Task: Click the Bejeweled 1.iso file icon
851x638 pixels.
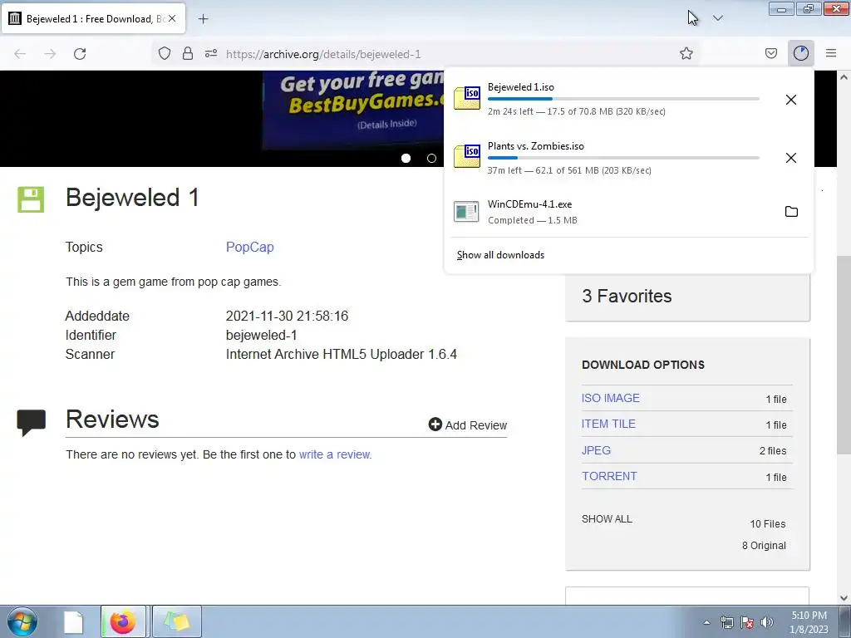Action: [467, 98]
